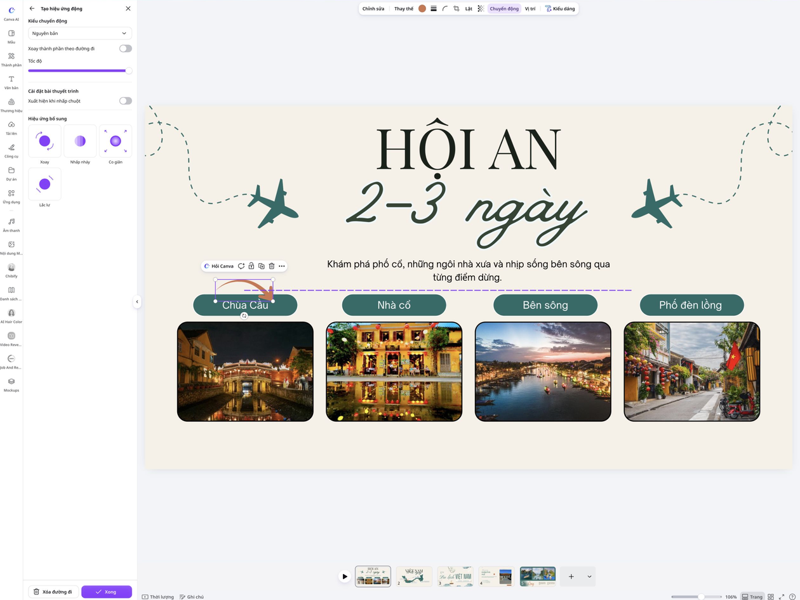Open Canva AI in the sidebar
This screenshot has height=600, width=800.
(x=11, y=13)
